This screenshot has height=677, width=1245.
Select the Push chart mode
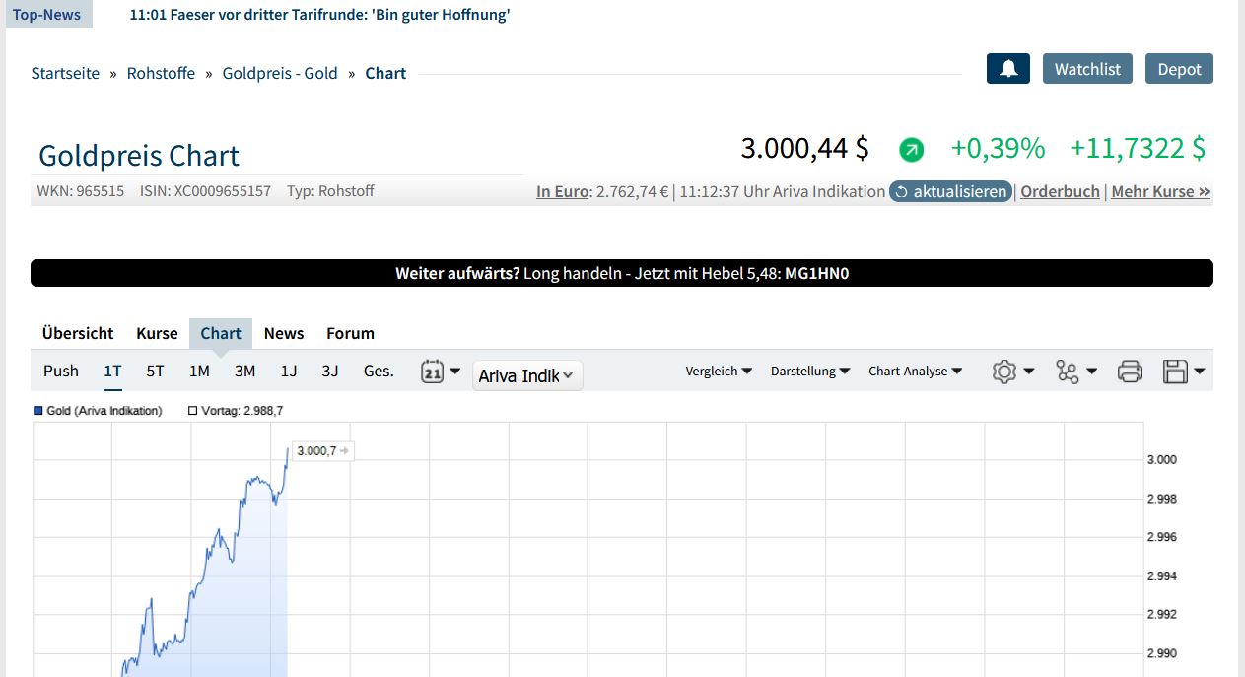pos(61,372)
